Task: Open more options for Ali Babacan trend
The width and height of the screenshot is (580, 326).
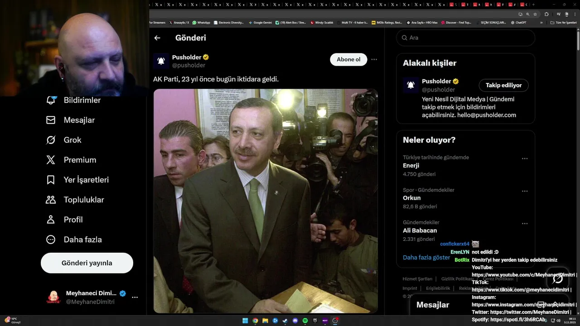Action: tap(525, 224)
